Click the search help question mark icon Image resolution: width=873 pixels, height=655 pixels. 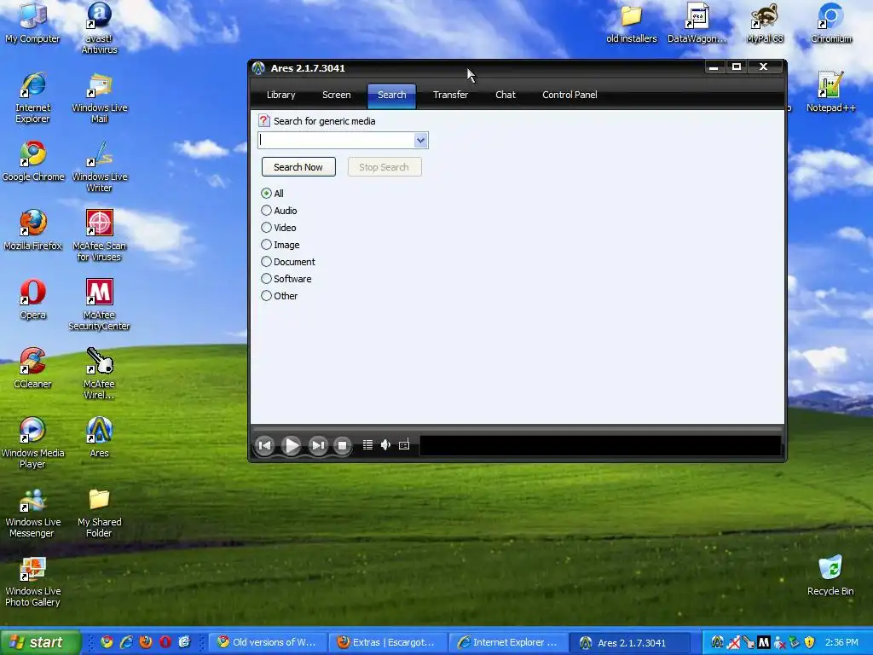coord(264,121)
